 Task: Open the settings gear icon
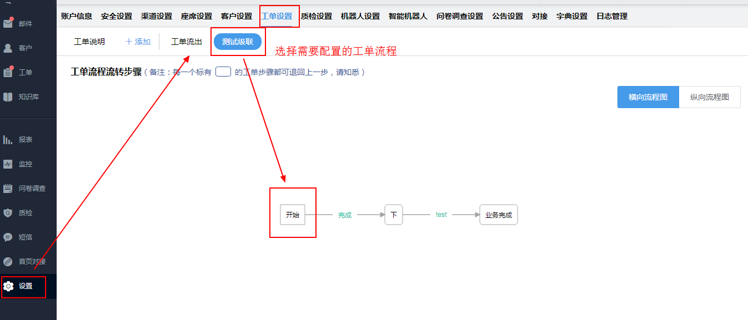click(8, 286)
